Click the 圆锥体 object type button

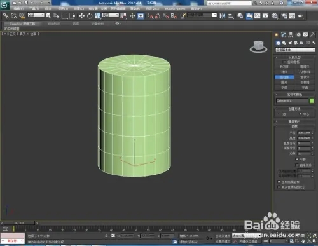point(305,67)
